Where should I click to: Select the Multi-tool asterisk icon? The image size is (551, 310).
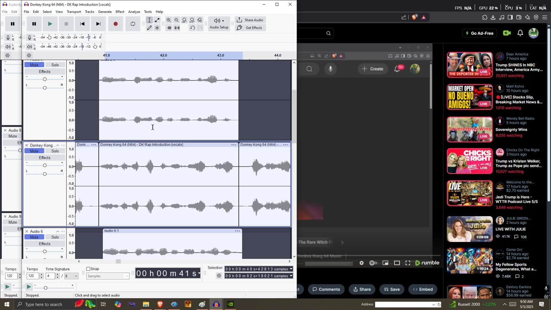[157, 28]
